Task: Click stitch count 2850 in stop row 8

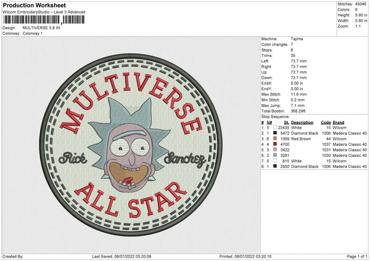Action: tap(284, 167)
